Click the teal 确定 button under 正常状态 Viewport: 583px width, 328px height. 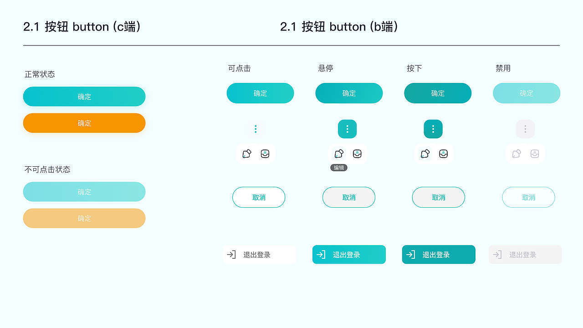point(84,97)
